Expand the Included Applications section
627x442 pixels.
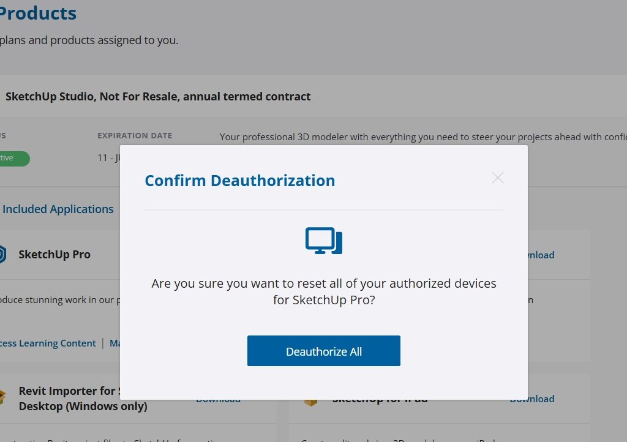(58, 209)
